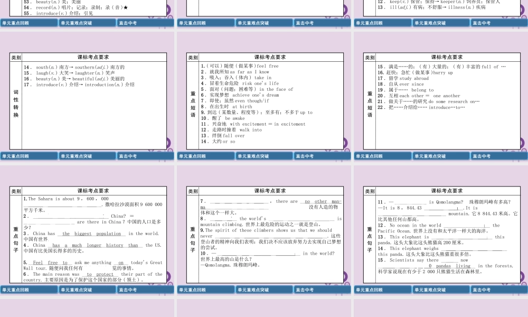This screenshot has height=317, width=528.
Task: Select the line '14. south(n.) 南方→southern'
Action: click(x=74, y=68)
